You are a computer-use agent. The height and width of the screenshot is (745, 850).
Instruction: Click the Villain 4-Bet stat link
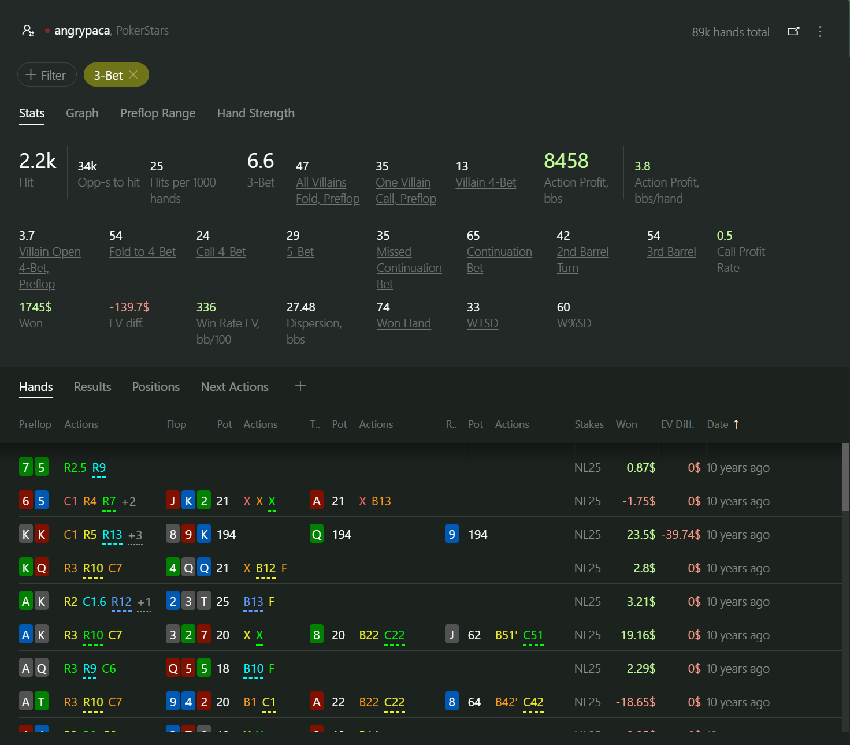tap(485, 182)
